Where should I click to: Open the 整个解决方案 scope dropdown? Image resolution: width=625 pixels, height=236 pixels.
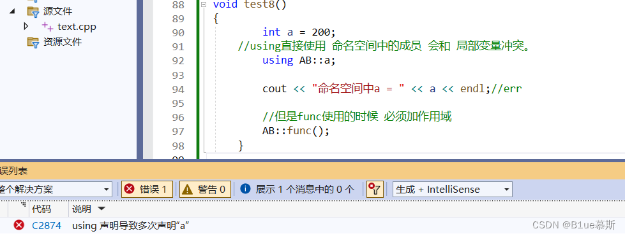56,189
